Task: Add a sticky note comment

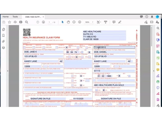Action: click(114, 22)
